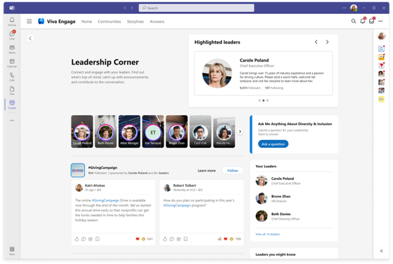Go back using the circular back arrow
Viewport: 393px width, 264px height.
30,38
